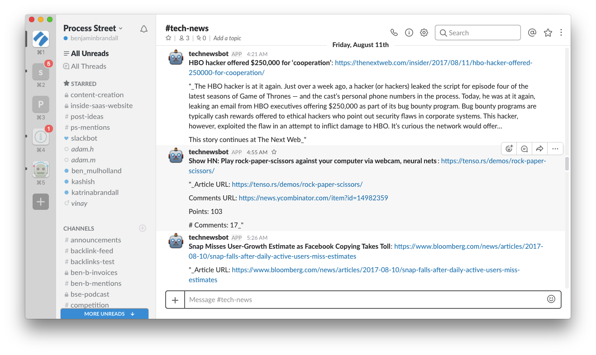Add a new workspace with plus button
This screenshot has width=596, height=355.
(41, 202)
